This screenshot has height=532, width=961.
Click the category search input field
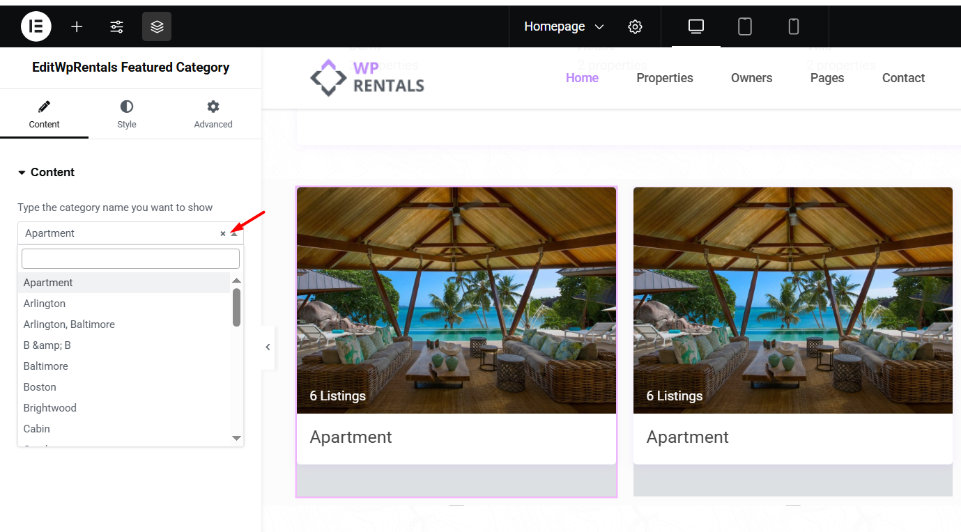click(130, 259)
